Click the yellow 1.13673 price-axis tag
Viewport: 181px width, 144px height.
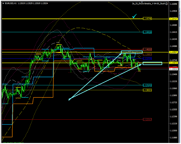coord(174,63)
